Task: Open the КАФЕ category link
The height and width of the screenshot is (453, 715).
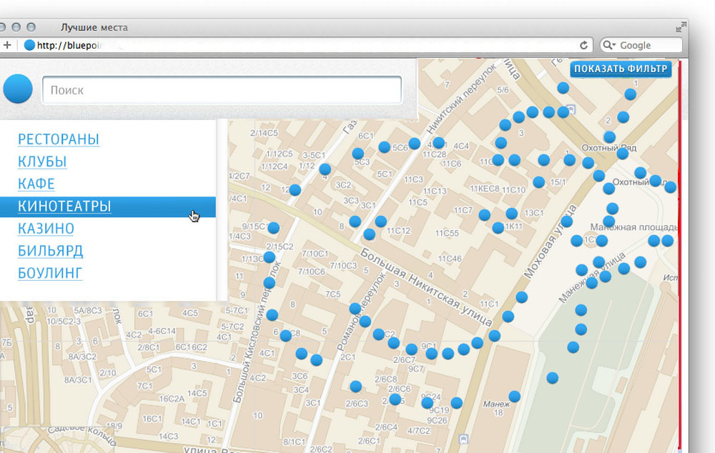Action: [x=36, y=184]
